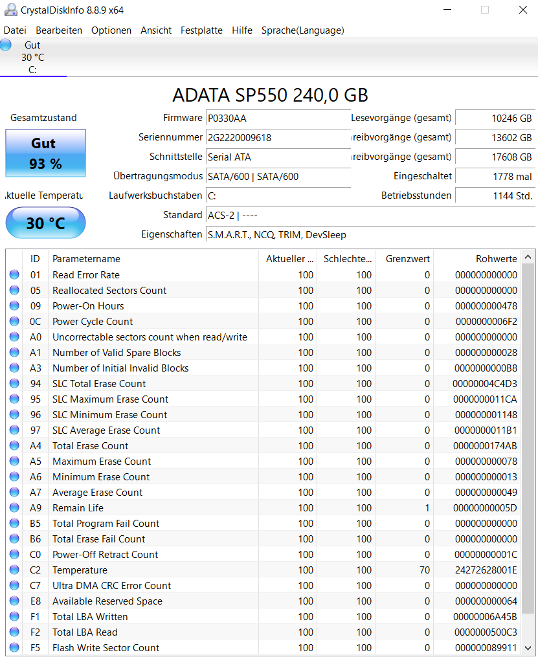This screenshot has width=538, height=657.
Task: Open the Ansicht menu
Action: click(156, 30)
